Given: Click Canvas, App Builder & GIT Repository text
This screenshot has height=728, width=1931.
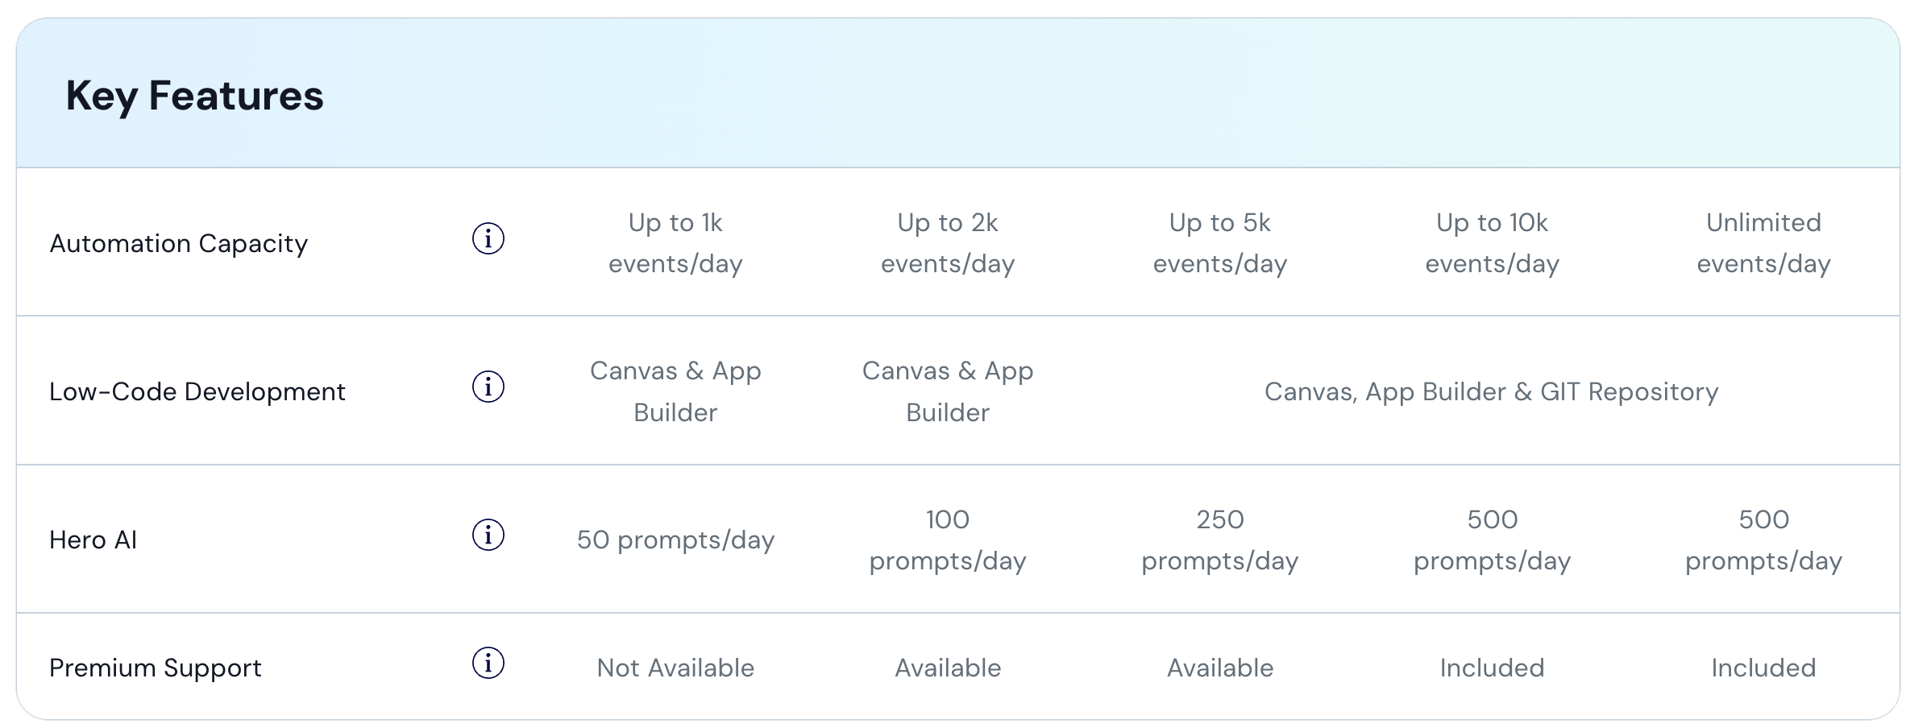Looking at the screenshot, I should click(1492, 391).
